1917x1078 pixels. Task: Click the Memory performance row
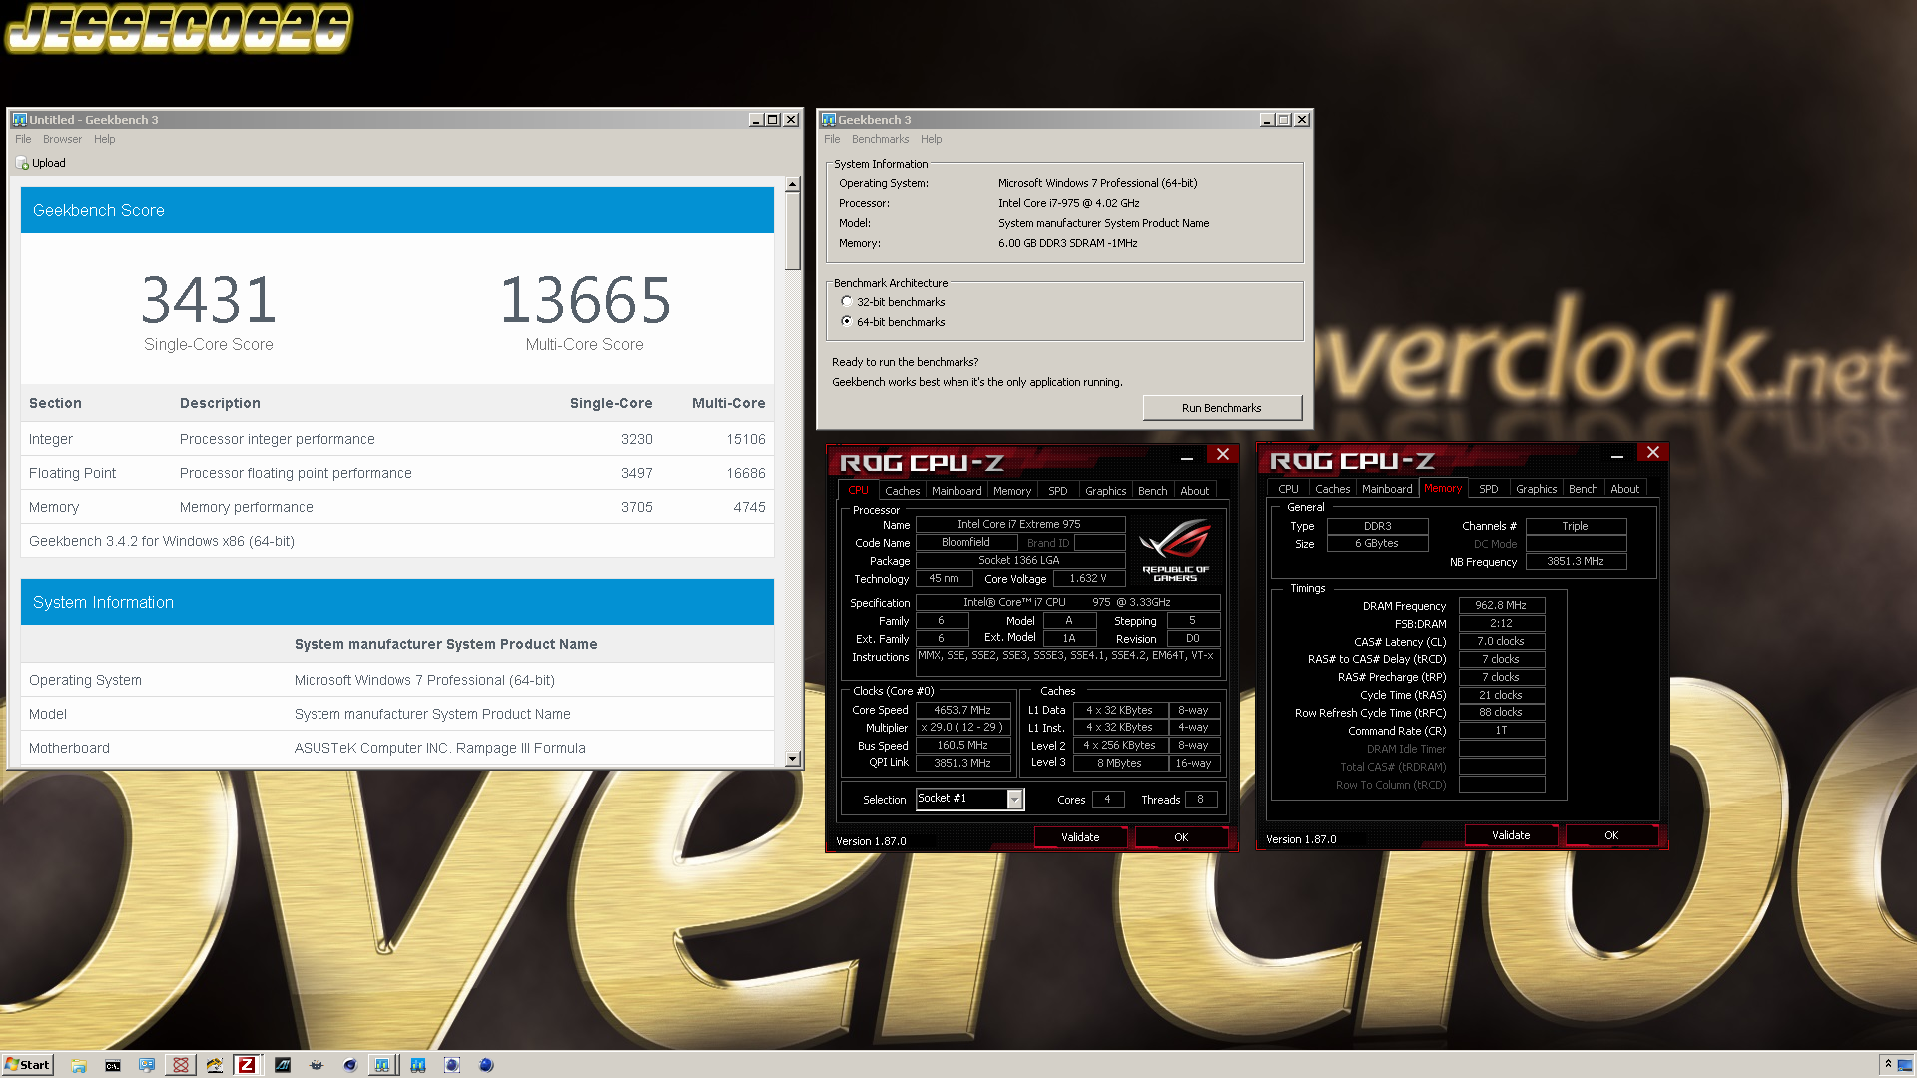coord(397,507)
